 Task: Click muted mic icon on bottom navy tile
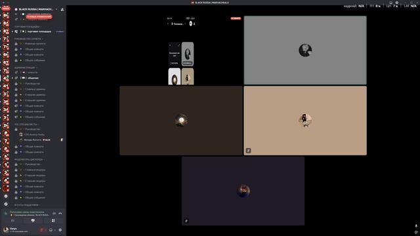click(186, 221)
